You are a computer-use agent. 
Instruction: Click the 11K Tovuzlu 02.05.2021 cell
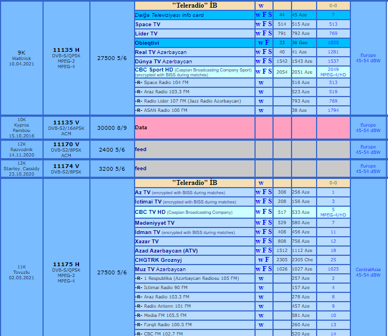(22, 272)
